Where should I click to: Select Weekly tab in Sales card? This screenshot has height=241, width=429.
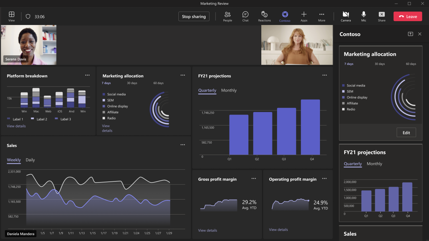(14, 160)
